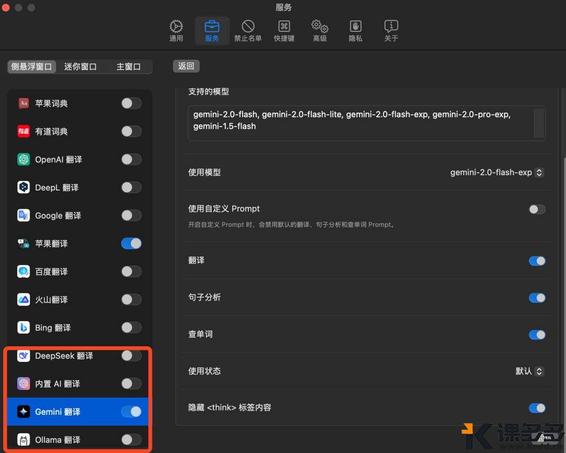Click the Google 翻译 service icon
This screenshot has height=453, width=566.
[x=24, y=216]
